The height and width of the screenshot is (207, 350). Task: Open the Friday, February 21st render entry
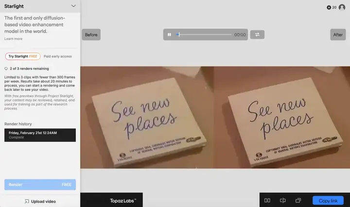click(40, 135)
